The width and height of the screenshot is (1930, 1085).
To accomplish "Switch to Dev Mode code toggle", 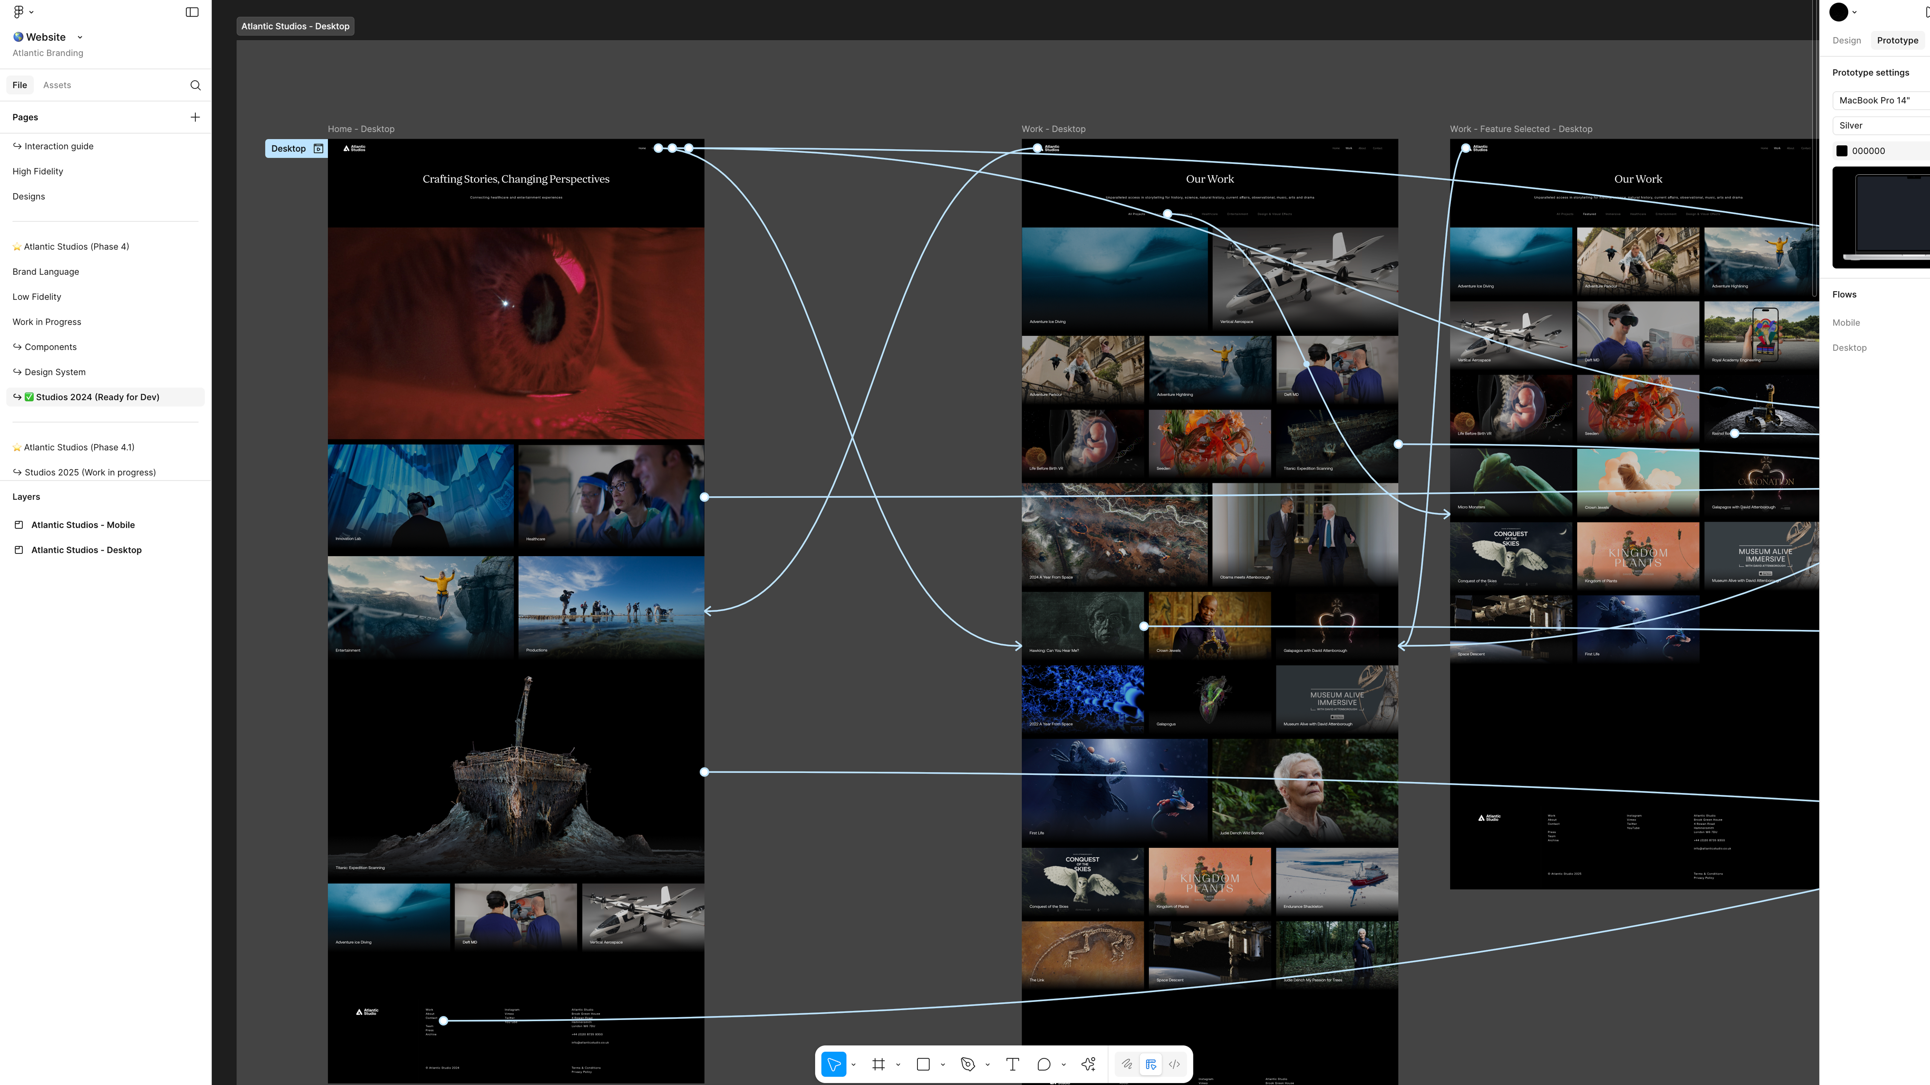I will [1174, 1064].
